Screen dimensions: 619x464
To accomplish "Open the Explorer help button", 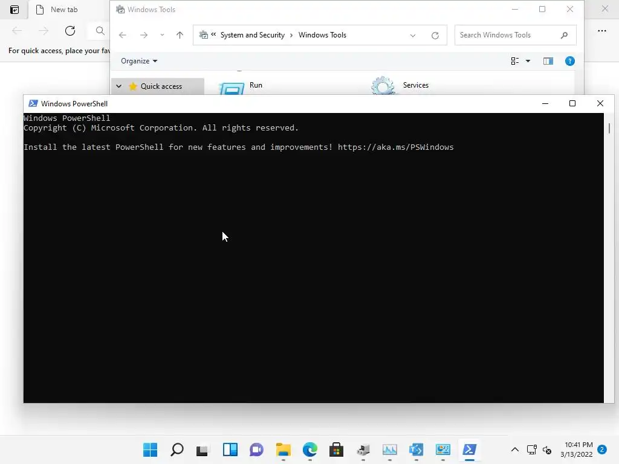I will pos(569,61).
